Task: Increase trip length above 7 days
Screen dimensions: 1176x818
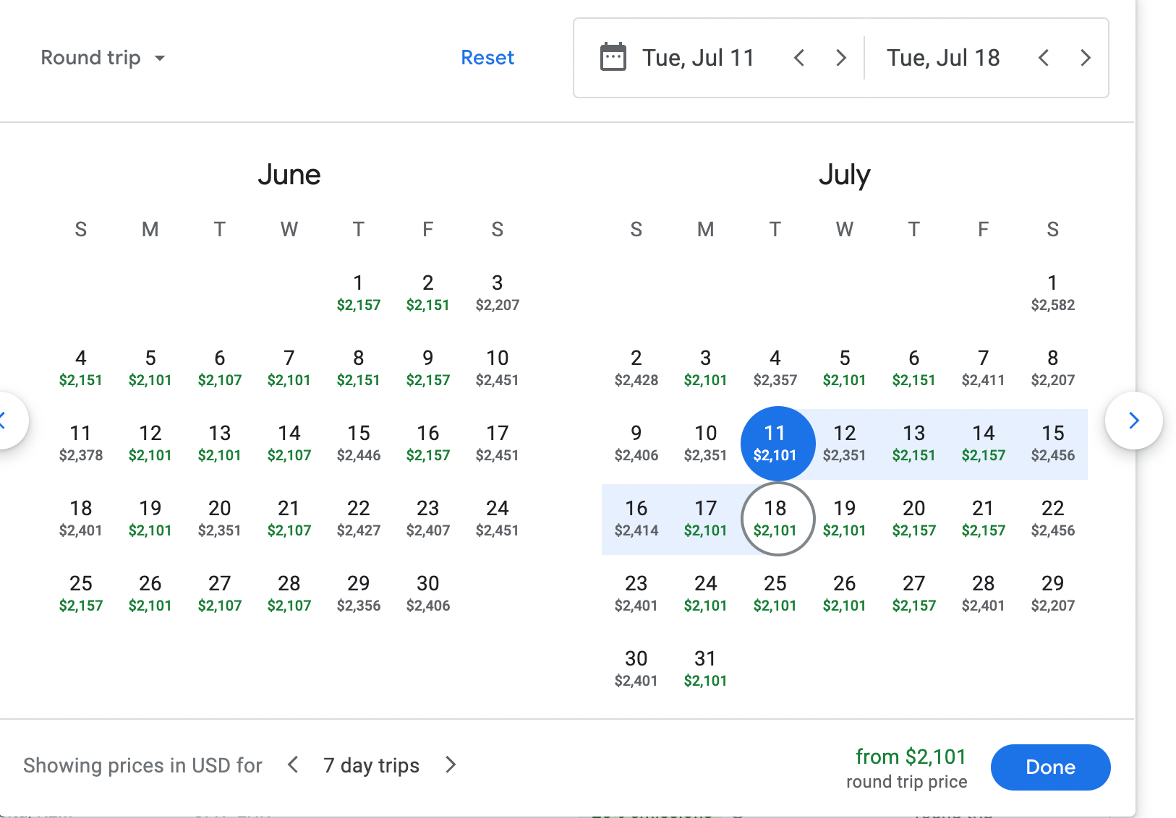Action: click(451, 765)
